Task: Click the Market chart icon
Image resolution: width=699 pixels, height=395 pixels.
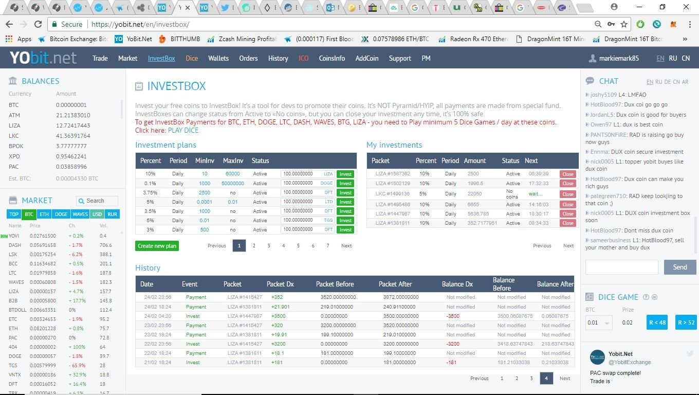Action: (x=13, y=200)
